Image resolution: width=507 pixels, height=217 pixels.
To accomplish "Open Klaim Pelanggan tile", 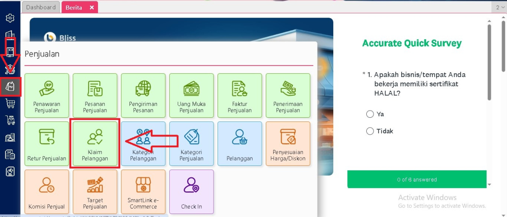I will [x=95, y=143].
